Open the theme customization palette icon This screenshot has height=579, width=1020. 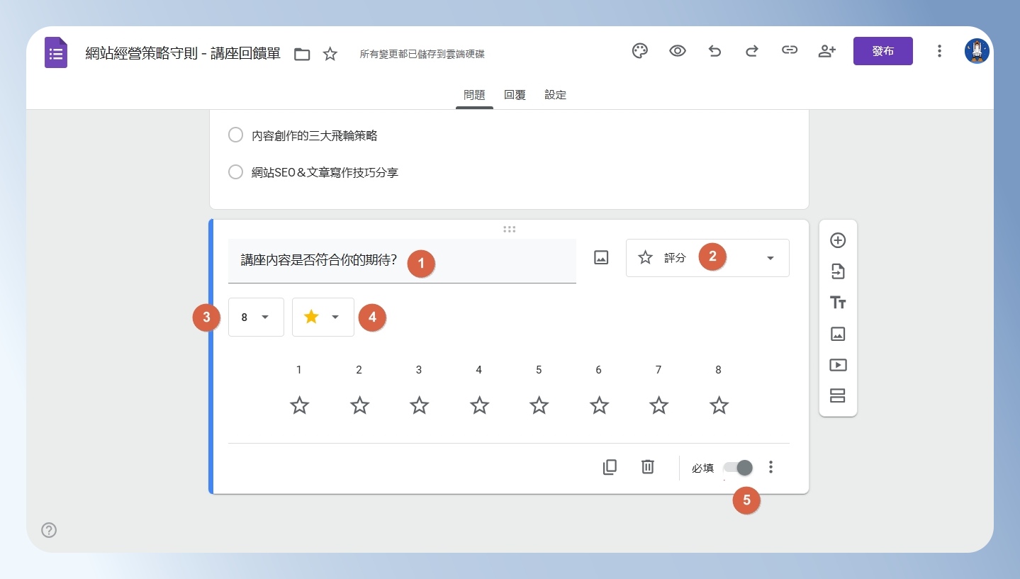click(640, 51)
